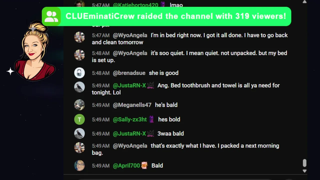Click the chat scrollbar up arrow

coord(304,2)
